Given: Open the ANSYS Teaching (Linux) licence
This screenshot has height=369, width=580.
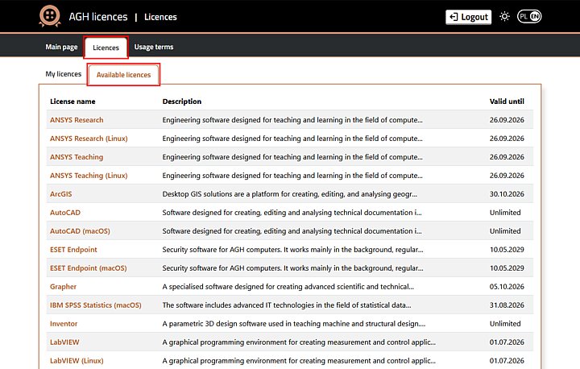Looking at the screenshot, I should [x=89, y=176].
